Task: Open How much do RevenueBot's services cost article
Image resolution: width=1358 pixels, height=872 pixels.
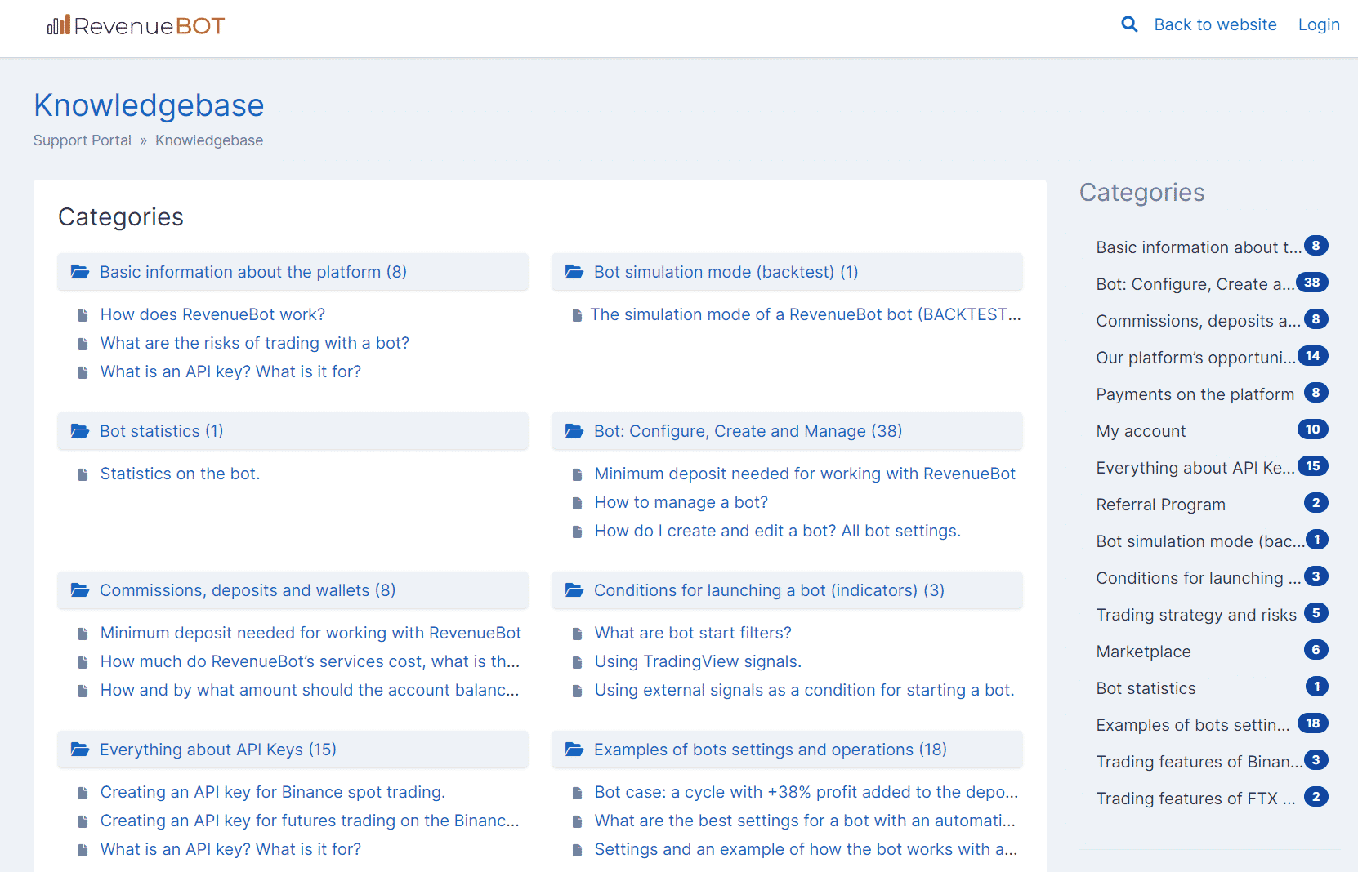Action: tap(310, 661)
